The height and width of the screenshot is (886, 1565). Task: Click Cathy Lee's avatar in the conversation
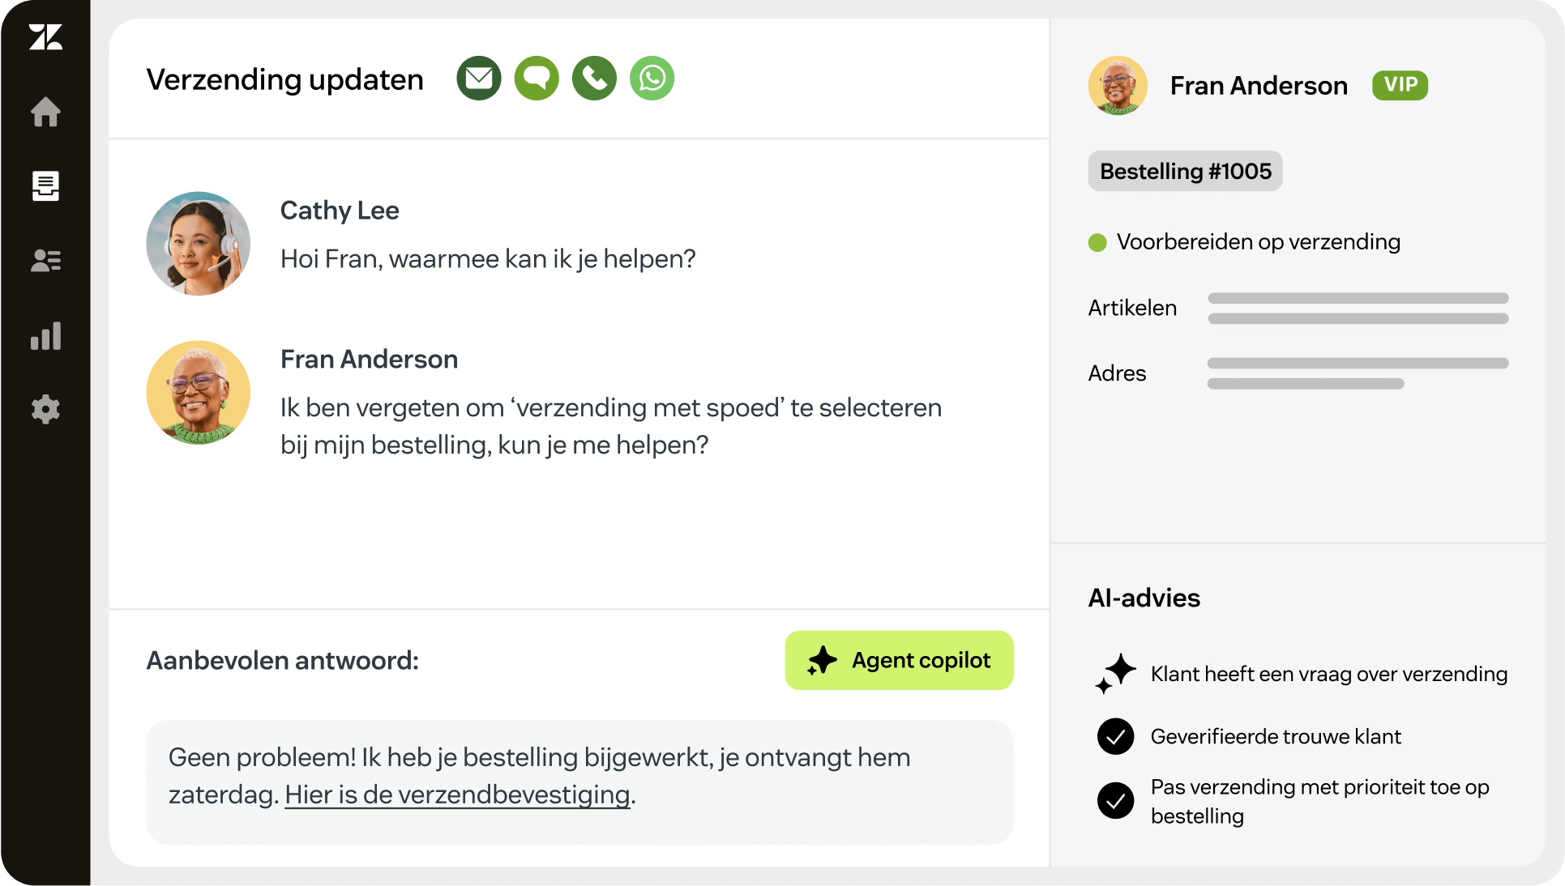198,243
